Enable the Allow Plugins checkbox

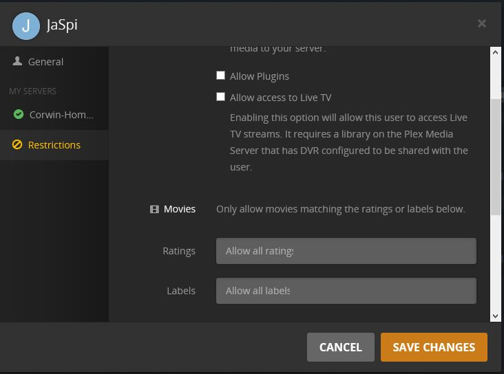[x=221, y=76]
